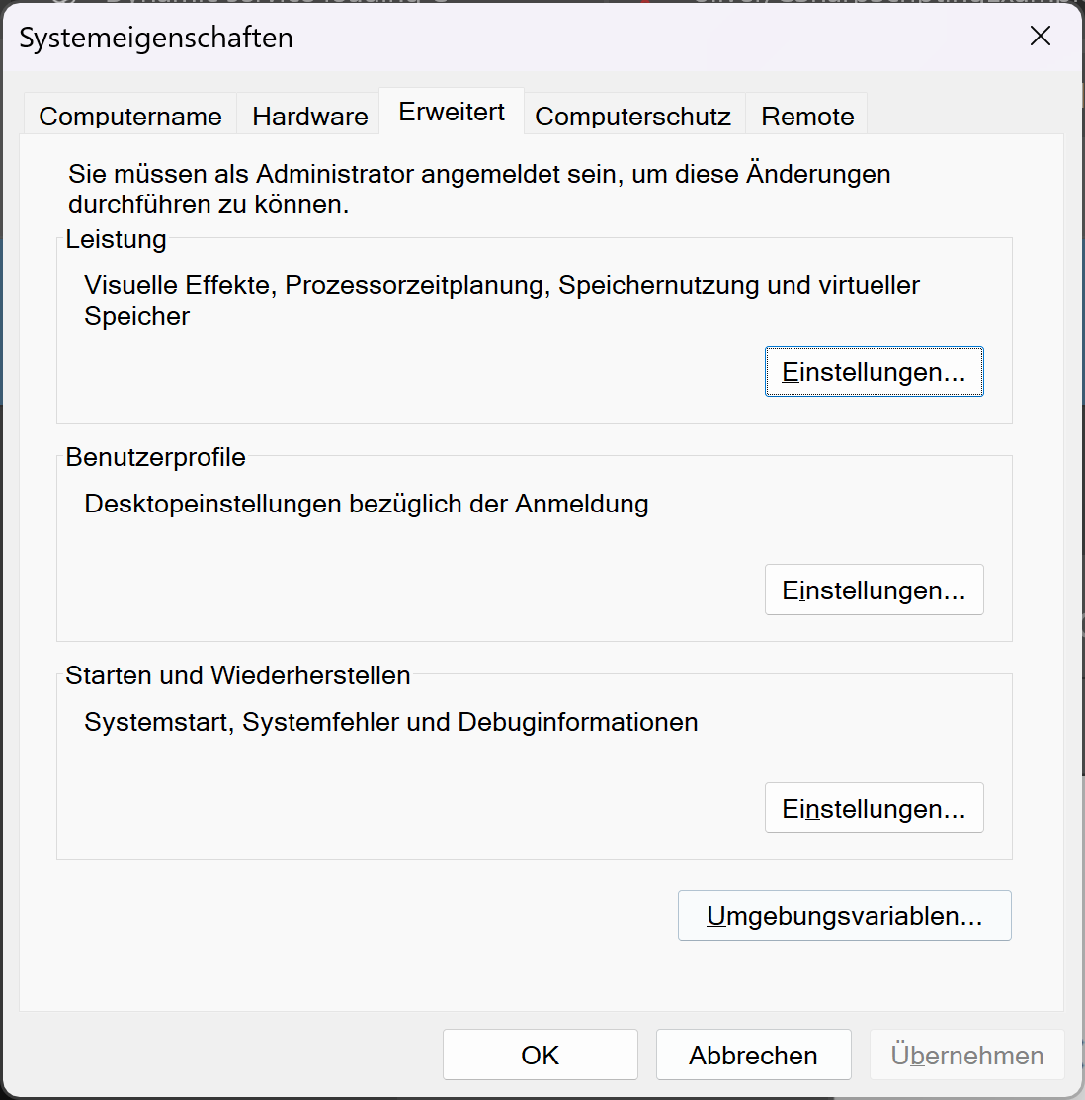
Task: Close the Systemeigenschaften window
Action: point(1040,38)
